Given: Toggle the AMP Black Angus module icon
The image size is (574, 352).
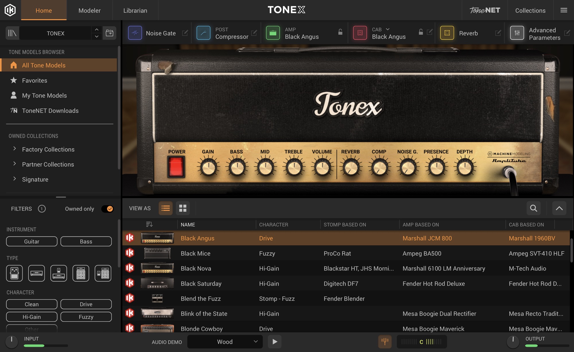Looking at the screenshot, I should 273,33.
